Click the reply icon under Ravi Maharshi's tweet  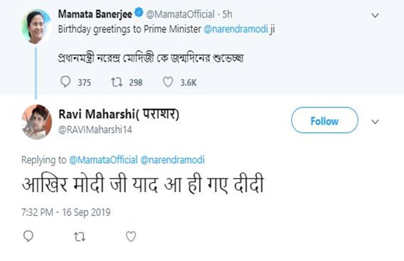(x=28, y=236)
